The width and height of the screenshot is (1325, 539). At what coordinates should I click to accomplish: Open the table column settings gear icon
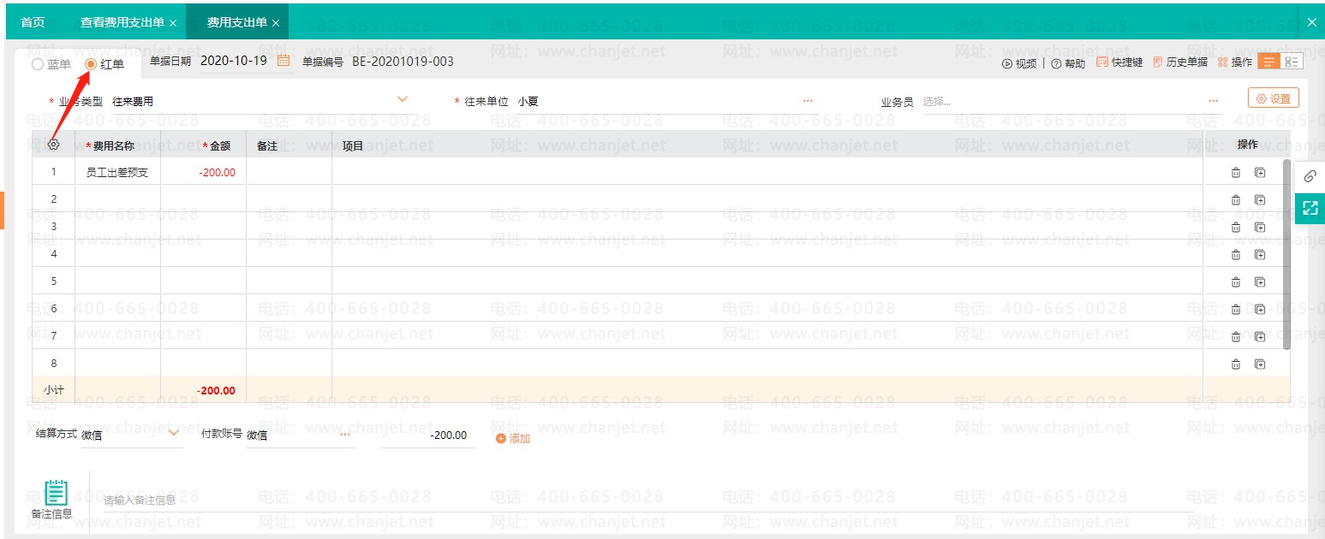(x=53, y=145)
